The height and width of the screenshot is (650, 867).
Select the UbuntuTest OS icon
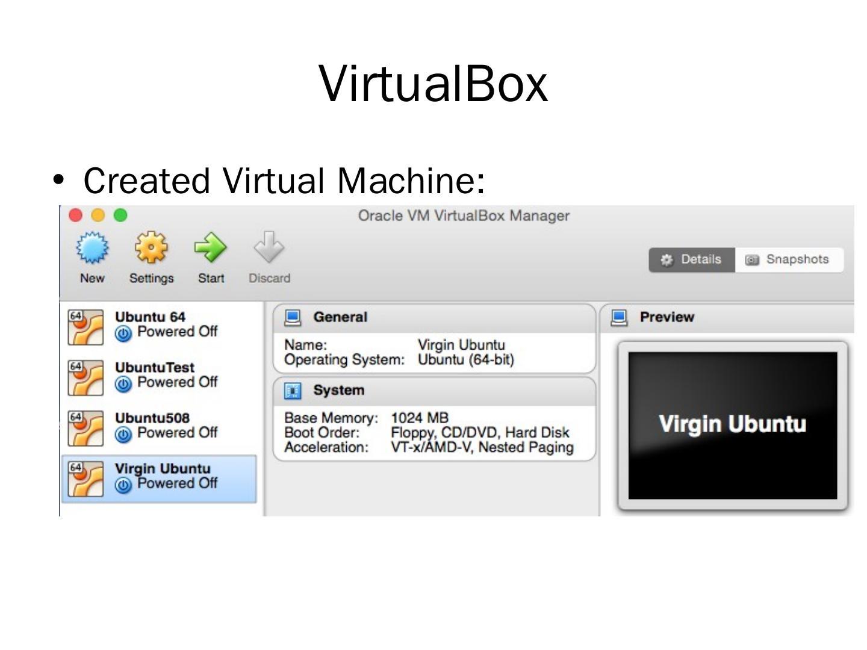pos(85,378)
